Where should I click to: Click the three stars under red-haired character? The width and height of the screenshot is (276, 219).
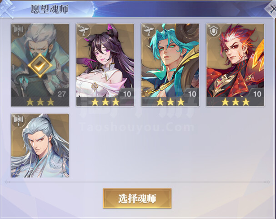[236, 102]
